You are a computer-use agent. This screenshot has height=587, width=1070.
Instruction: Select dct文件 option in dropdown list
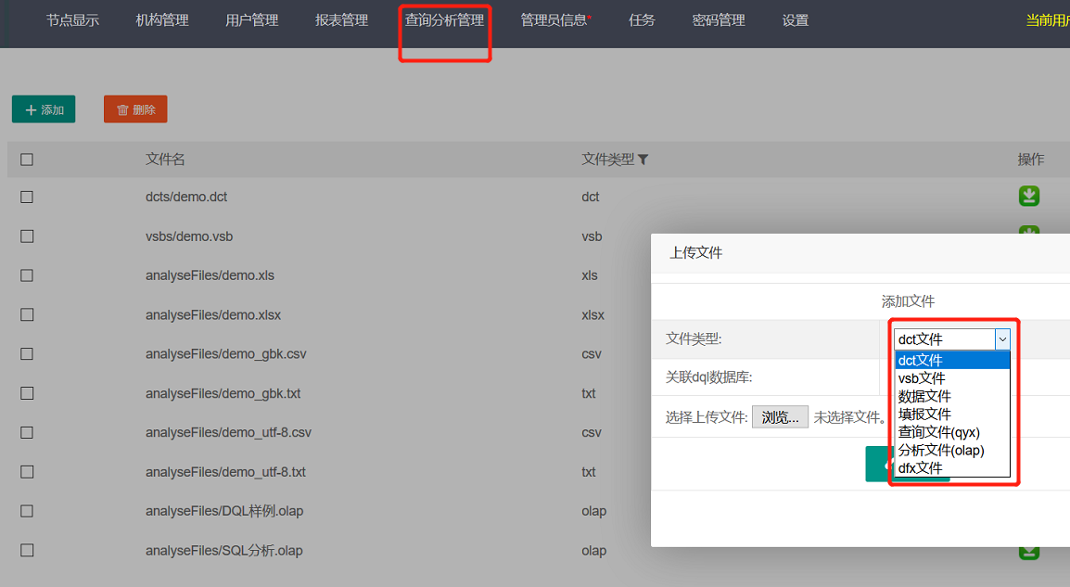click(x=952, y=361)
